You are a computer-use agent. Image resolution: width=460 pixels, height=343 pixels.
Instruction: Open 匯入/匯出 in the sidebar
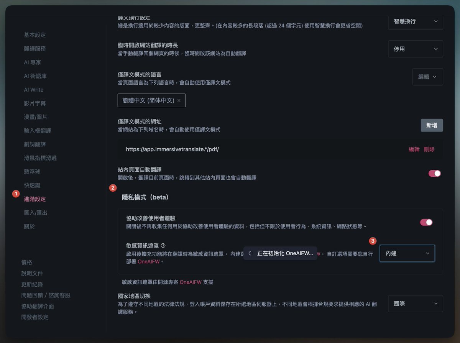pyautogui.click(x=35, y=213)
